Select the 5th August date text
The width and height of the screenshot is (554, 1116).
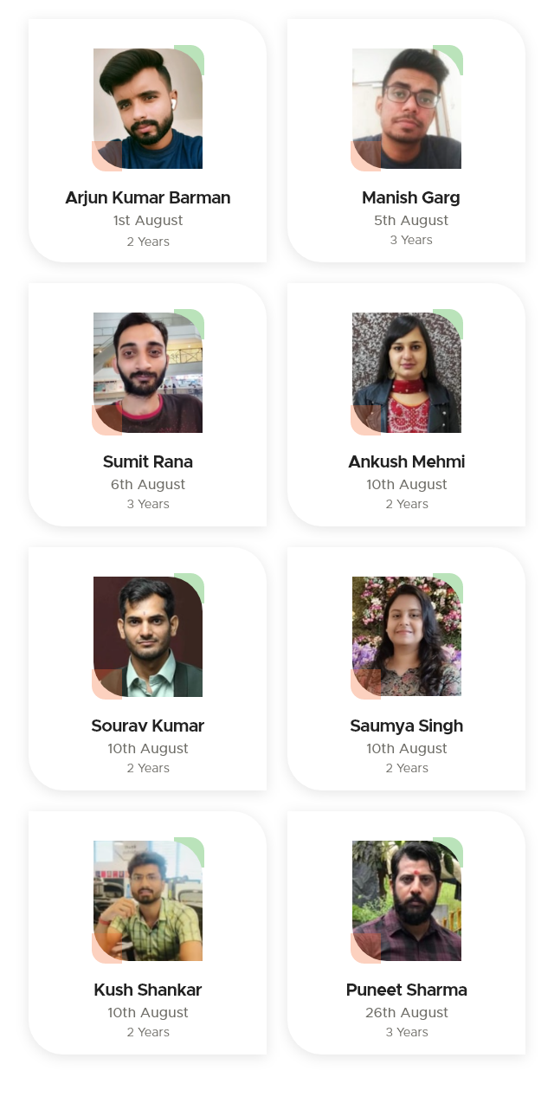click(x=411, y=220)
